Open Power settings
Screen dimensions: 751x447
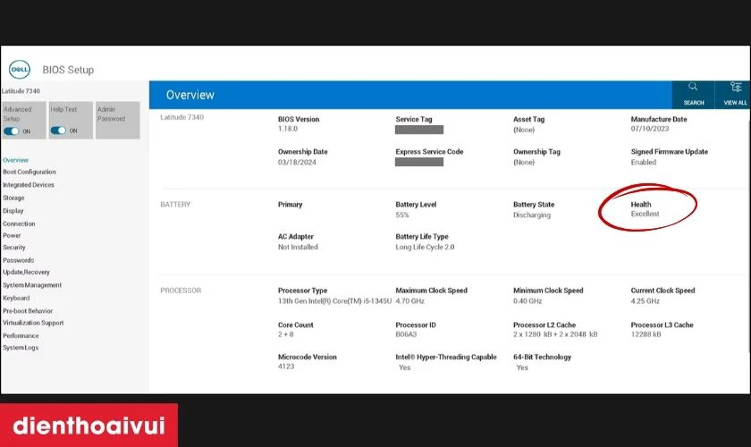[12, 235]
